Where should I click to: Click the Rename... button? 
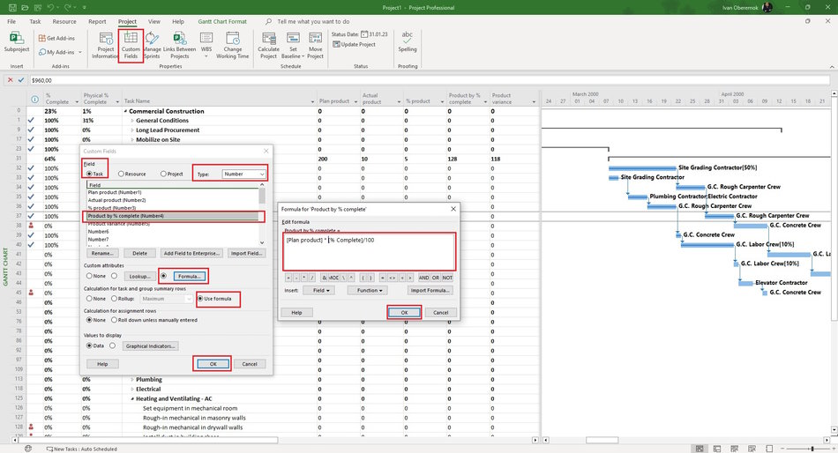coord(102,253)
